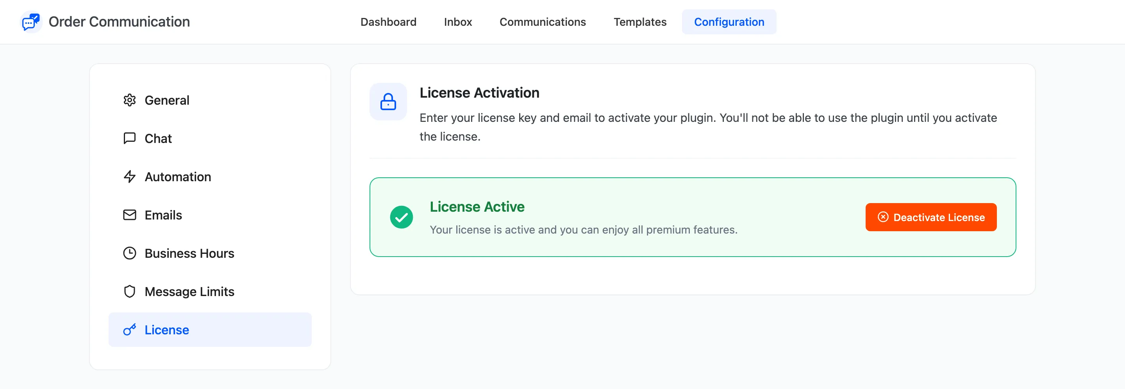Click the green checkmark license status icon
This screenshot has height=389, width=1125.
401,217
